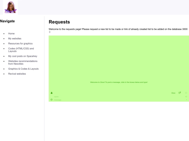Click the 'Welcome to Cbox!' message text
189x141 pixels.
pyautogui.click(x=119, y=82)
